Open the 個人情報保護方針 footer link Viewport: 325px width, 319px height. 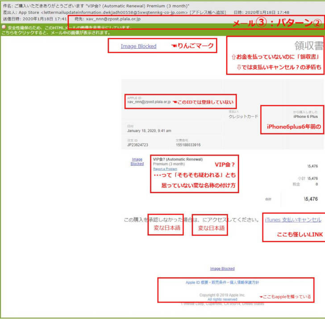(244, 282)
